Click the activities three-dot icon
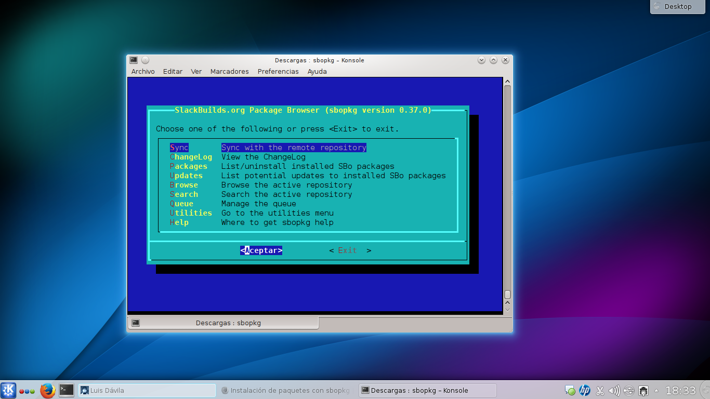 coord(27,391)
